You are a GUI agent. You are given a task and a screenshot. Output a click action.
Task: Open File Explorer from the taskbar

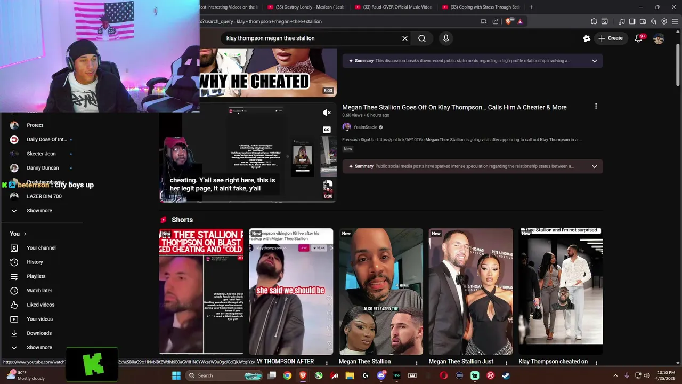point(350,375)
